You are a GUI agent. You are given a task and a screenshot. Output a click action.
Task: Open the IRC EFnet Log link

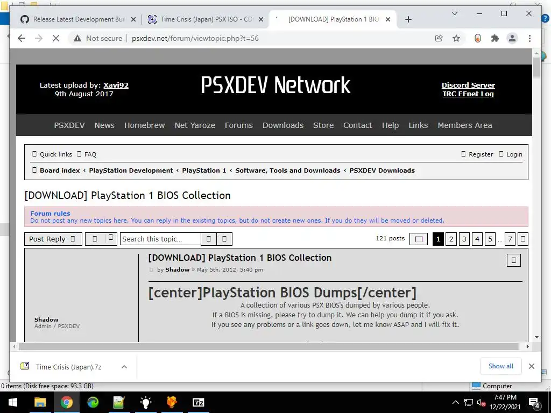point(468,94)
